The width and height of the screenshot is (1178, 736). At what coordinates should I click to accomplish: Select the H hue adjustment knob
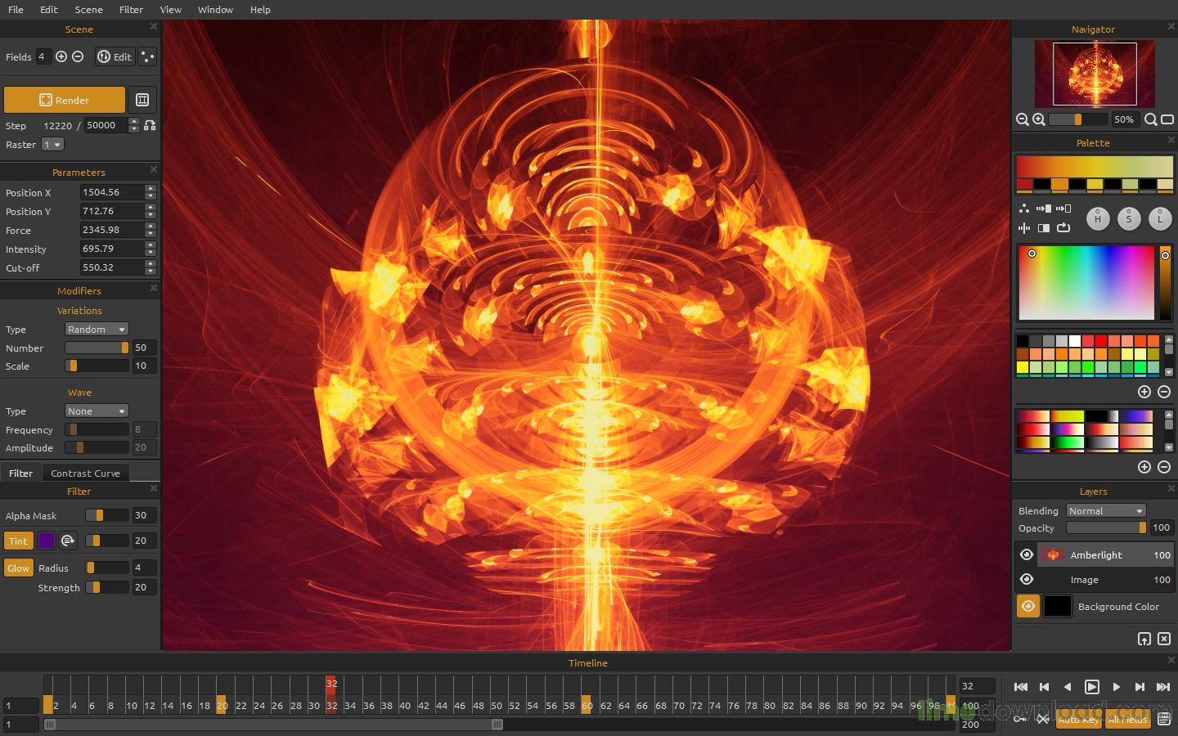click(1098, 218)
